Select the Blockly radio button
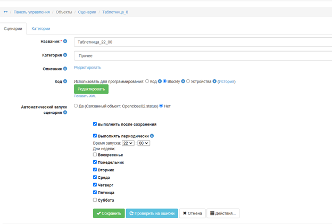This screenshot has width=332, height=224. pyautogui.click(x=165, y=81)
